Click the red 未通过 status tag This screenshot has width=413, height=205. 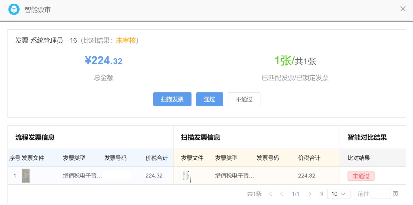tap(361, 176)
